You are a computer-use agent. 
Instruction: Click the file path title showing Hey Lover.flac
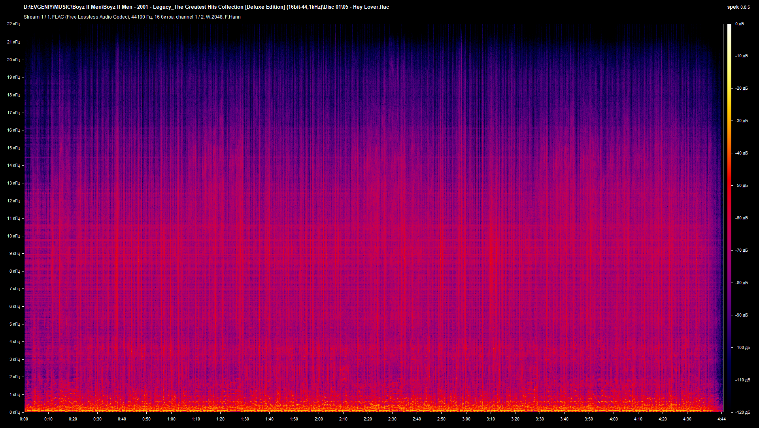(206, 7)
